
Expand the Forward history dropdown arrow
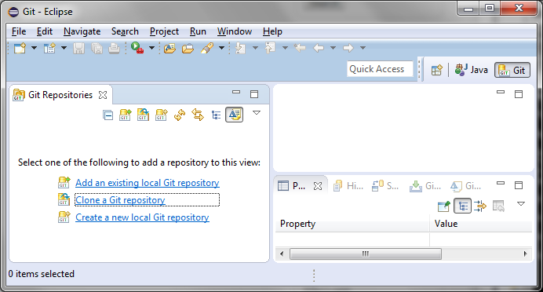(363, 48)
